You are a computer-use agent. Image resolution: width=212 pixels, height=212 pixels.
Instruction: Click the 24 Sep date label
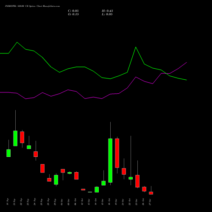coord(35,202)
